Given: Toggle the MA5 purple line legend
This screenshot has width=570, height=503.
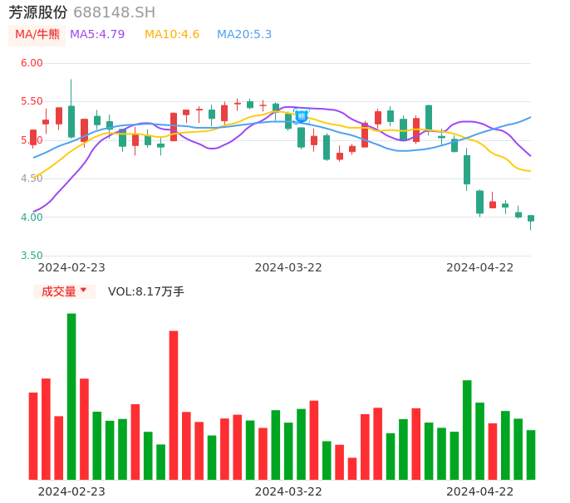Looking at the screenshot, I should (x=97, y=35).
